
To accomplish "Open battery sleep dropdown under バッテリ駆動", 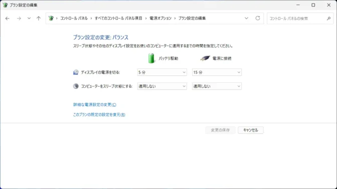I will coord(162,86).
